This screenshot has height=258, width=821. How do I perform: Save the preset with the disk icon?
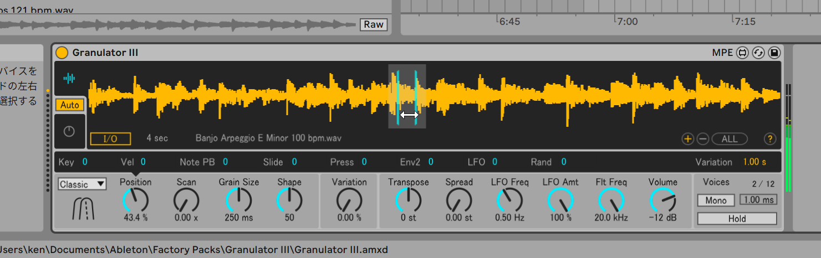774,53
